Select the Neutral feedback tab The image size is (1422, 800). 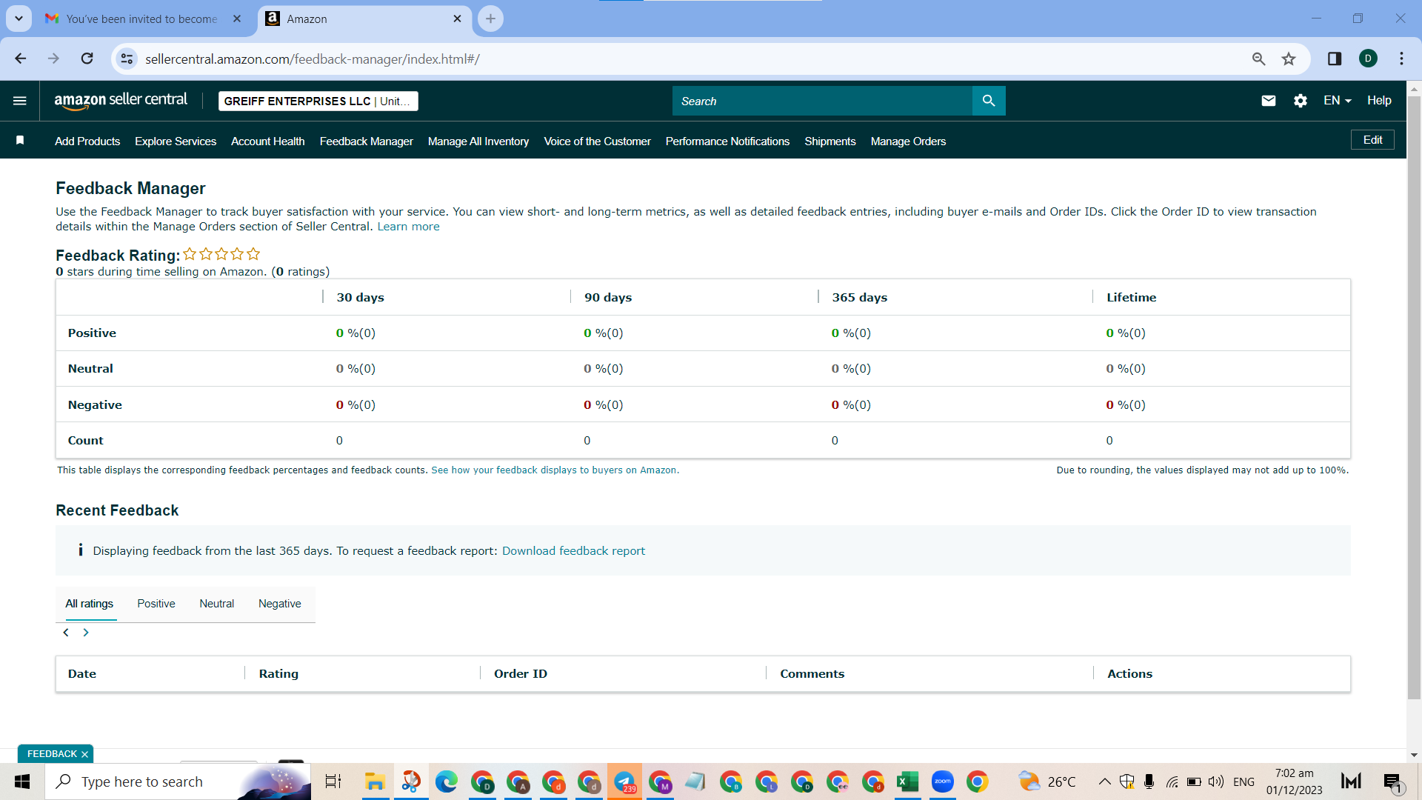pyautogui.click(x=217, y=604)
